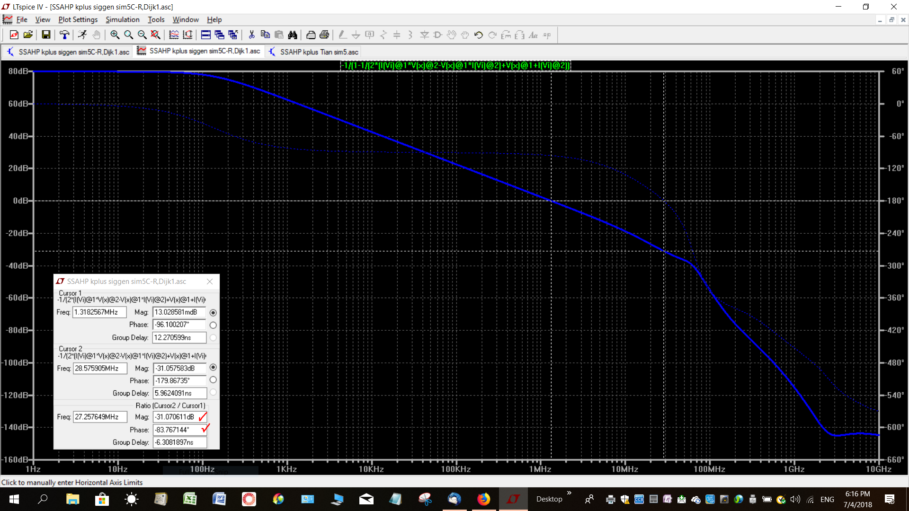Click the Place Ground toolbar icon
Viewport: 909px width, 511px height.
[356, 35]
